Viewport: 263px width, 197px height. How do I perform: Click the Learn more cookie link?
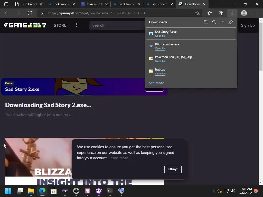(x=118, y=158)
